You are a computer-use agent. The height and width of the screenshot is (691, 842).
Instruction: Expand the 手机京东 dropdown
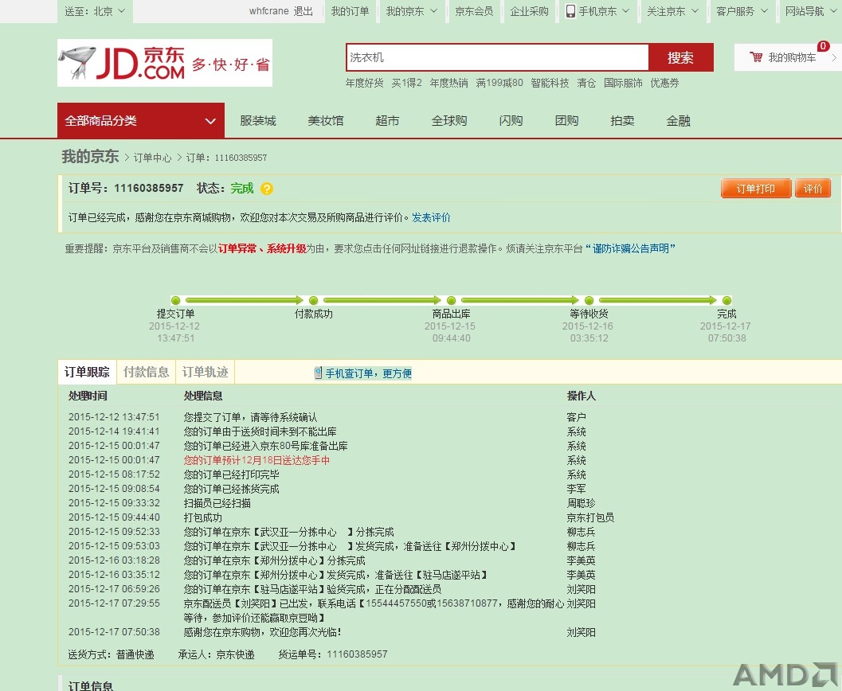[x=597, y=11]
